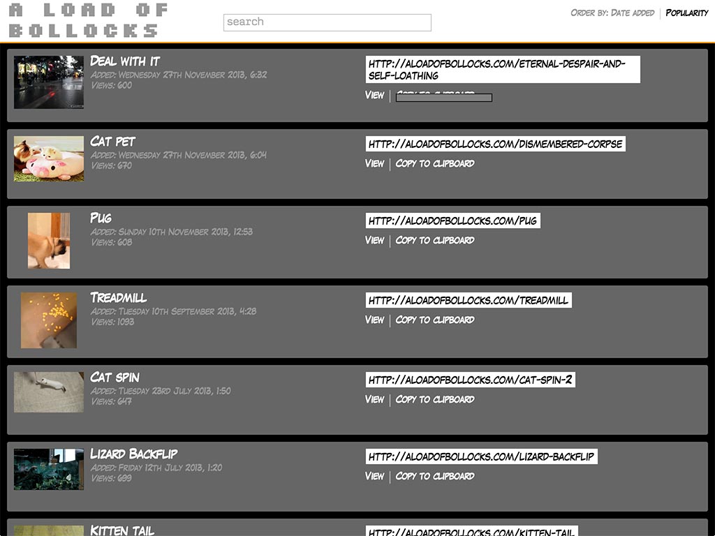715x536 pixels.
Task: Sort the list by Popularity
Action: pos(686,13)
